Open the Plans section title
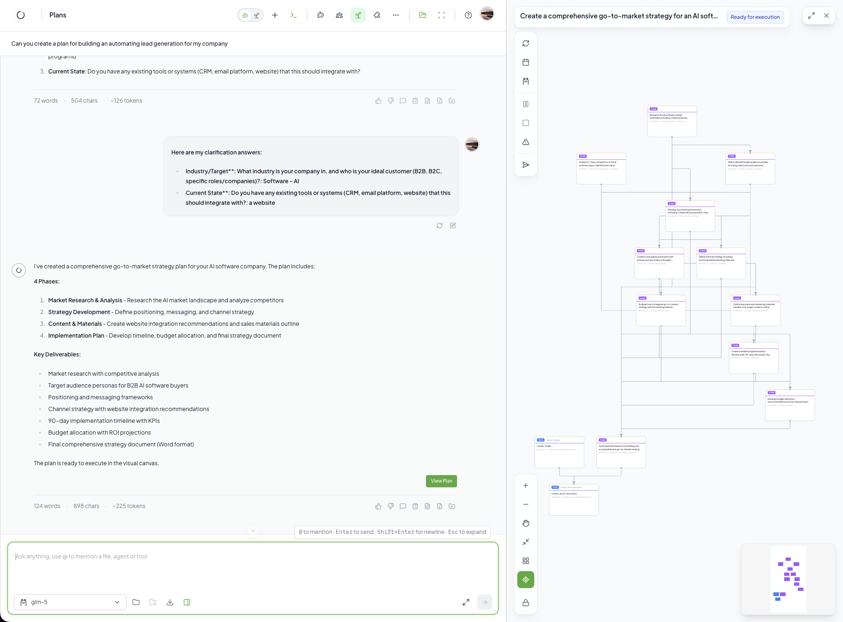 (x=58, y=15)
